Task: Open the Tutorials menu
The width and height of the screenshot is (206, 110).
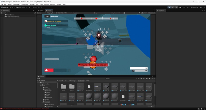Action: tap(52, 4)
